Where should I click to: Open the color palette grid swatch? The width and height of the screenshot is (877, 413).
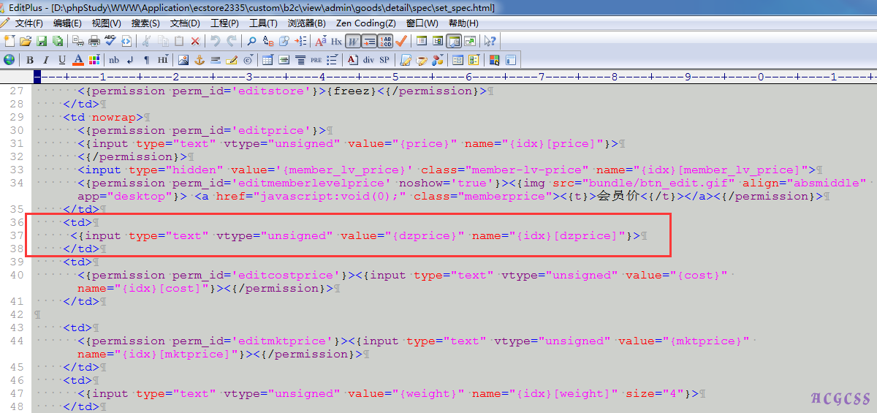[94, 60]
